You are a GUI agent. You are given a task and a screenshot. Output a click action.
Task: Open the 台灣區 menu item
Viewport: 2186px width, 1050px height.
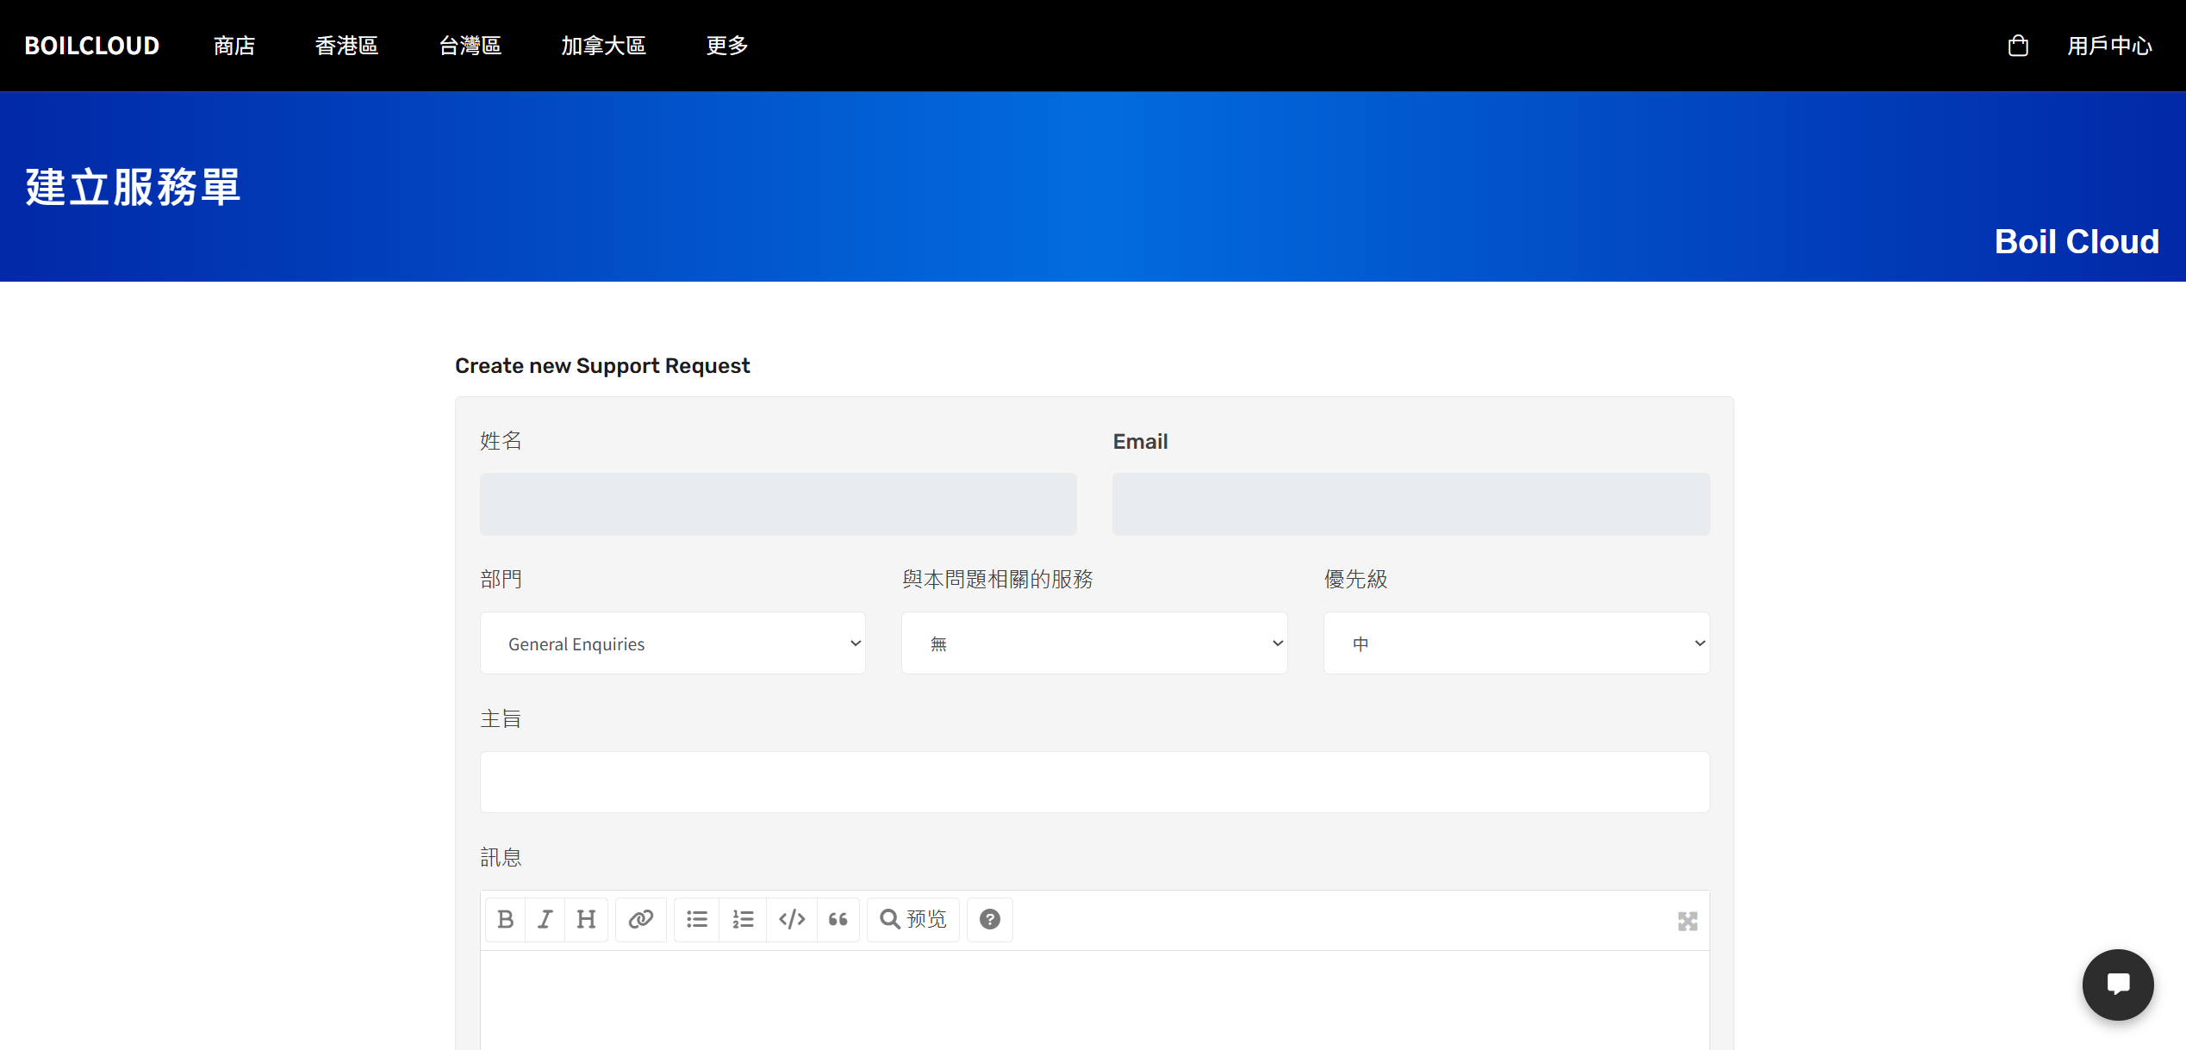(x=470, y=46)
